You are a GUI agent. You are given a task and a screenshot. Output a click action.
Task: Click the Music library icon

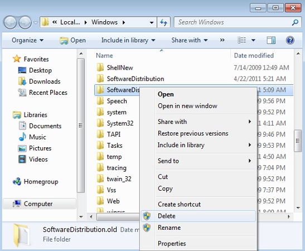point(22,137)
